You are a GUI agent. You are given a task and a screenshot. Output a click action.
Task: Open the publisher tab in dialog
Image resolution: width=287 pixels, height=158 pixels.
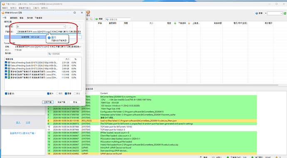(x=30, y=18)
